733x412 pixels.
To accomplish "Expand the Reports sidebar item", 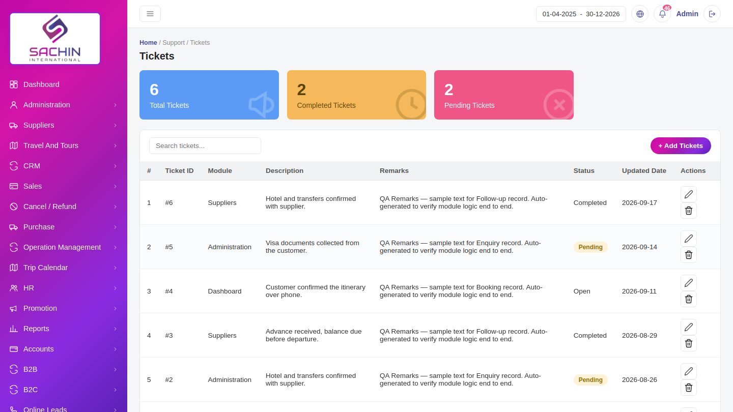I will [64, 329].
